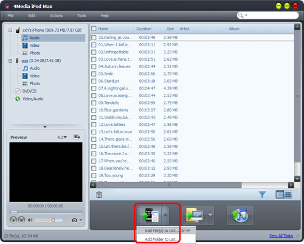Click the search magnifier icon
This screenshot has height=244, width=304.
tap(241, 15)
